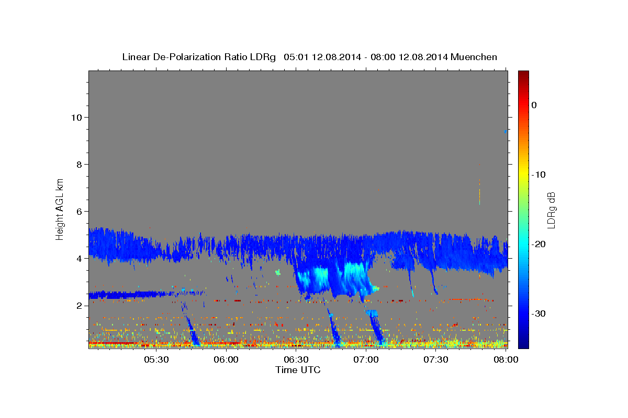Click the height tick label 2
Screen dimensions: 628x418
tap(78, 305)
